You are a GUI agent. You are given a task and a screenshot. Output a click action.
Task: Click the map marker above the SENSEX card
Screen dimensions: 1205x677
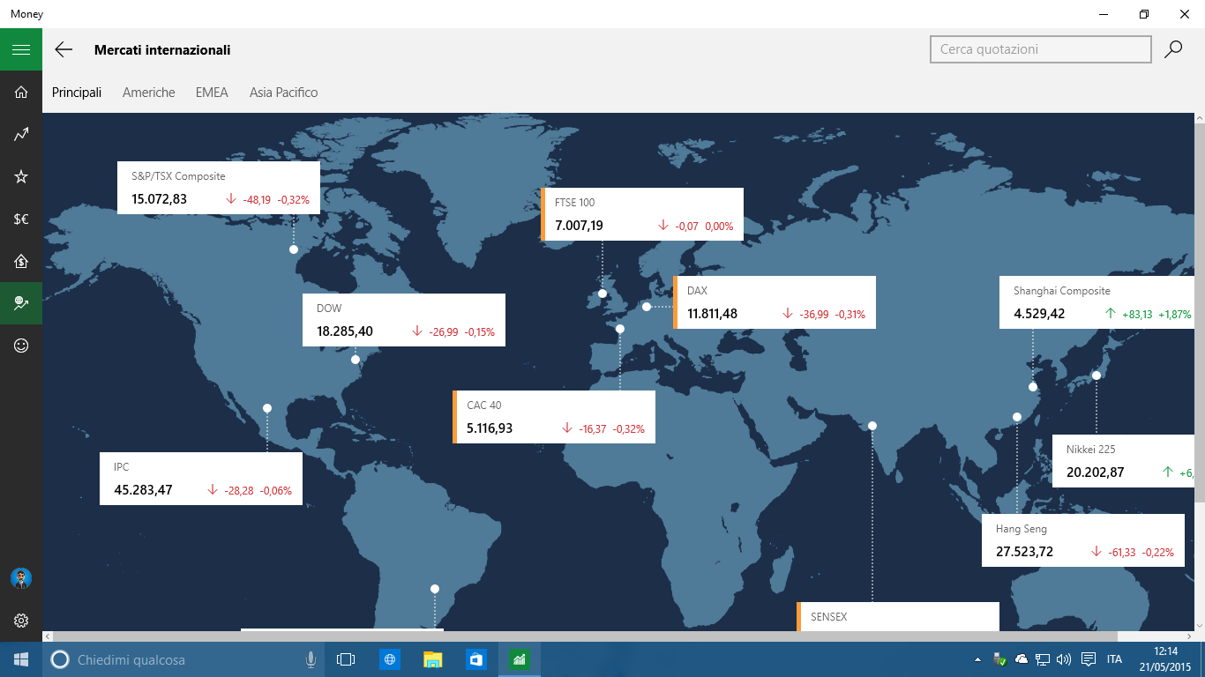click(x=872, y=426)
